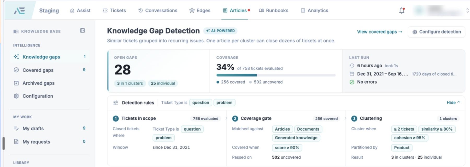Click the sidebar vertical scrollbar handle
Viewport: 470px width, 167px height.
click(x=4, y=143)
